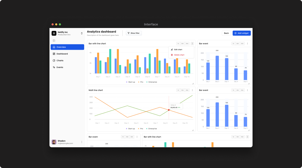Open the Show filter dropdown
This screenshot has height=168, width=302.
pyautogui.click(x=134, y=33)
